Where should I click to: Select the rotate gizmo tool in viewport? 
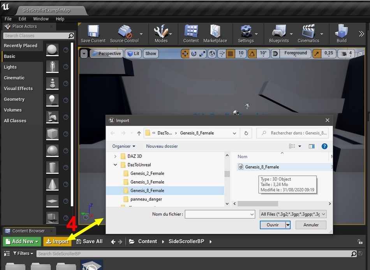click(x=194, y=54)
